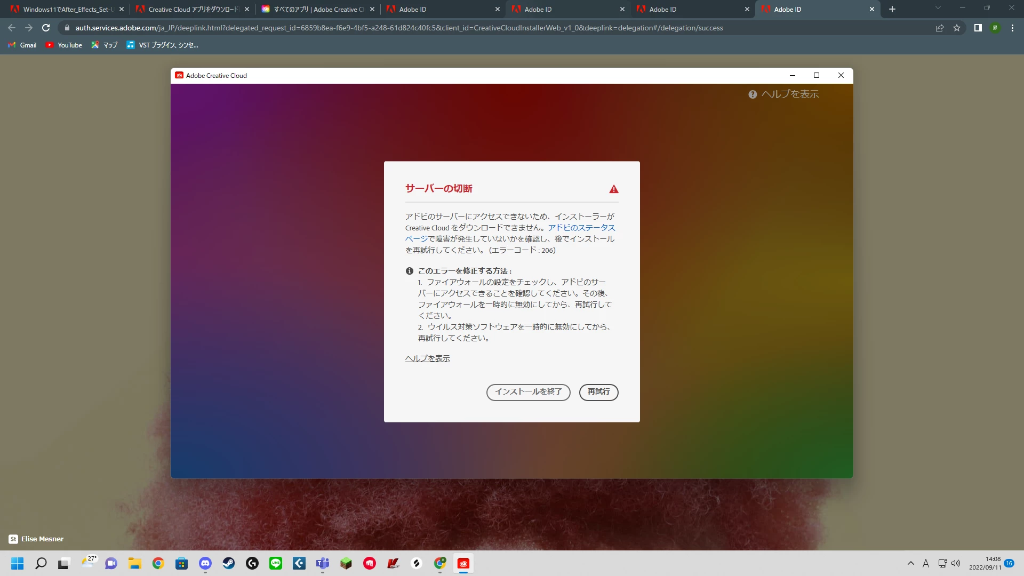Open Chrome's three-dot menu

pos(1012,28)
